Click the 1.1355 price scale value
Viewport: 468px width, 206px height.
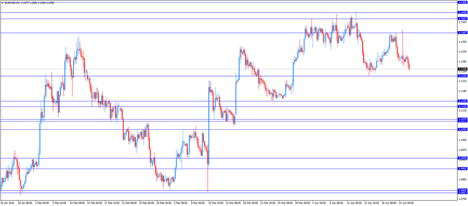(463, 42)
